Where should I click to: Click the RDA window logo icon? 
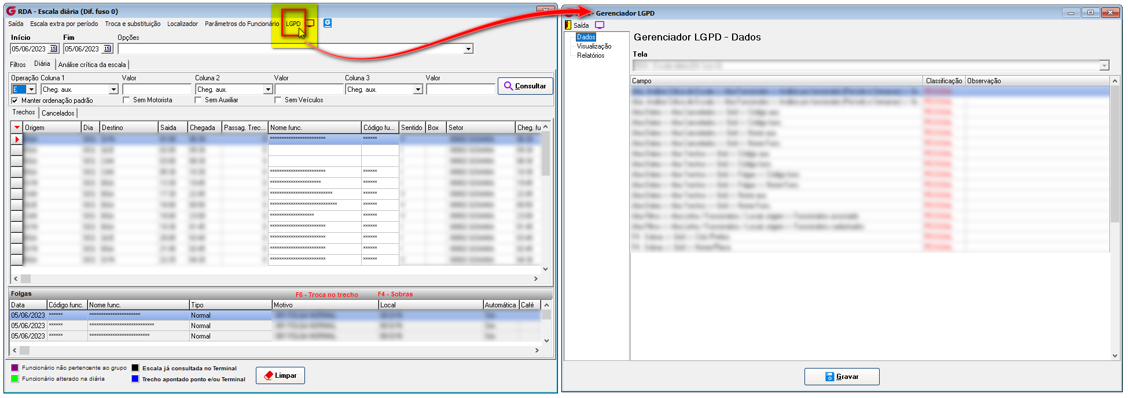point(11,11)
